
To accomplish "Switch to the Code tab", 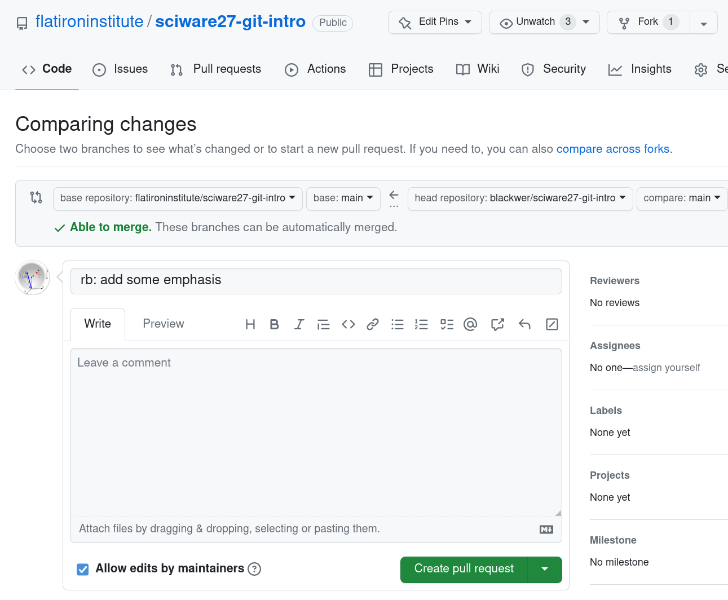I will 47,69.
